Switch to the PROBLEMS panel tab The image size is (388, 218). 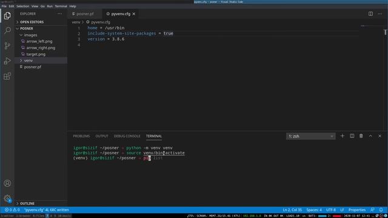[81, 136]
